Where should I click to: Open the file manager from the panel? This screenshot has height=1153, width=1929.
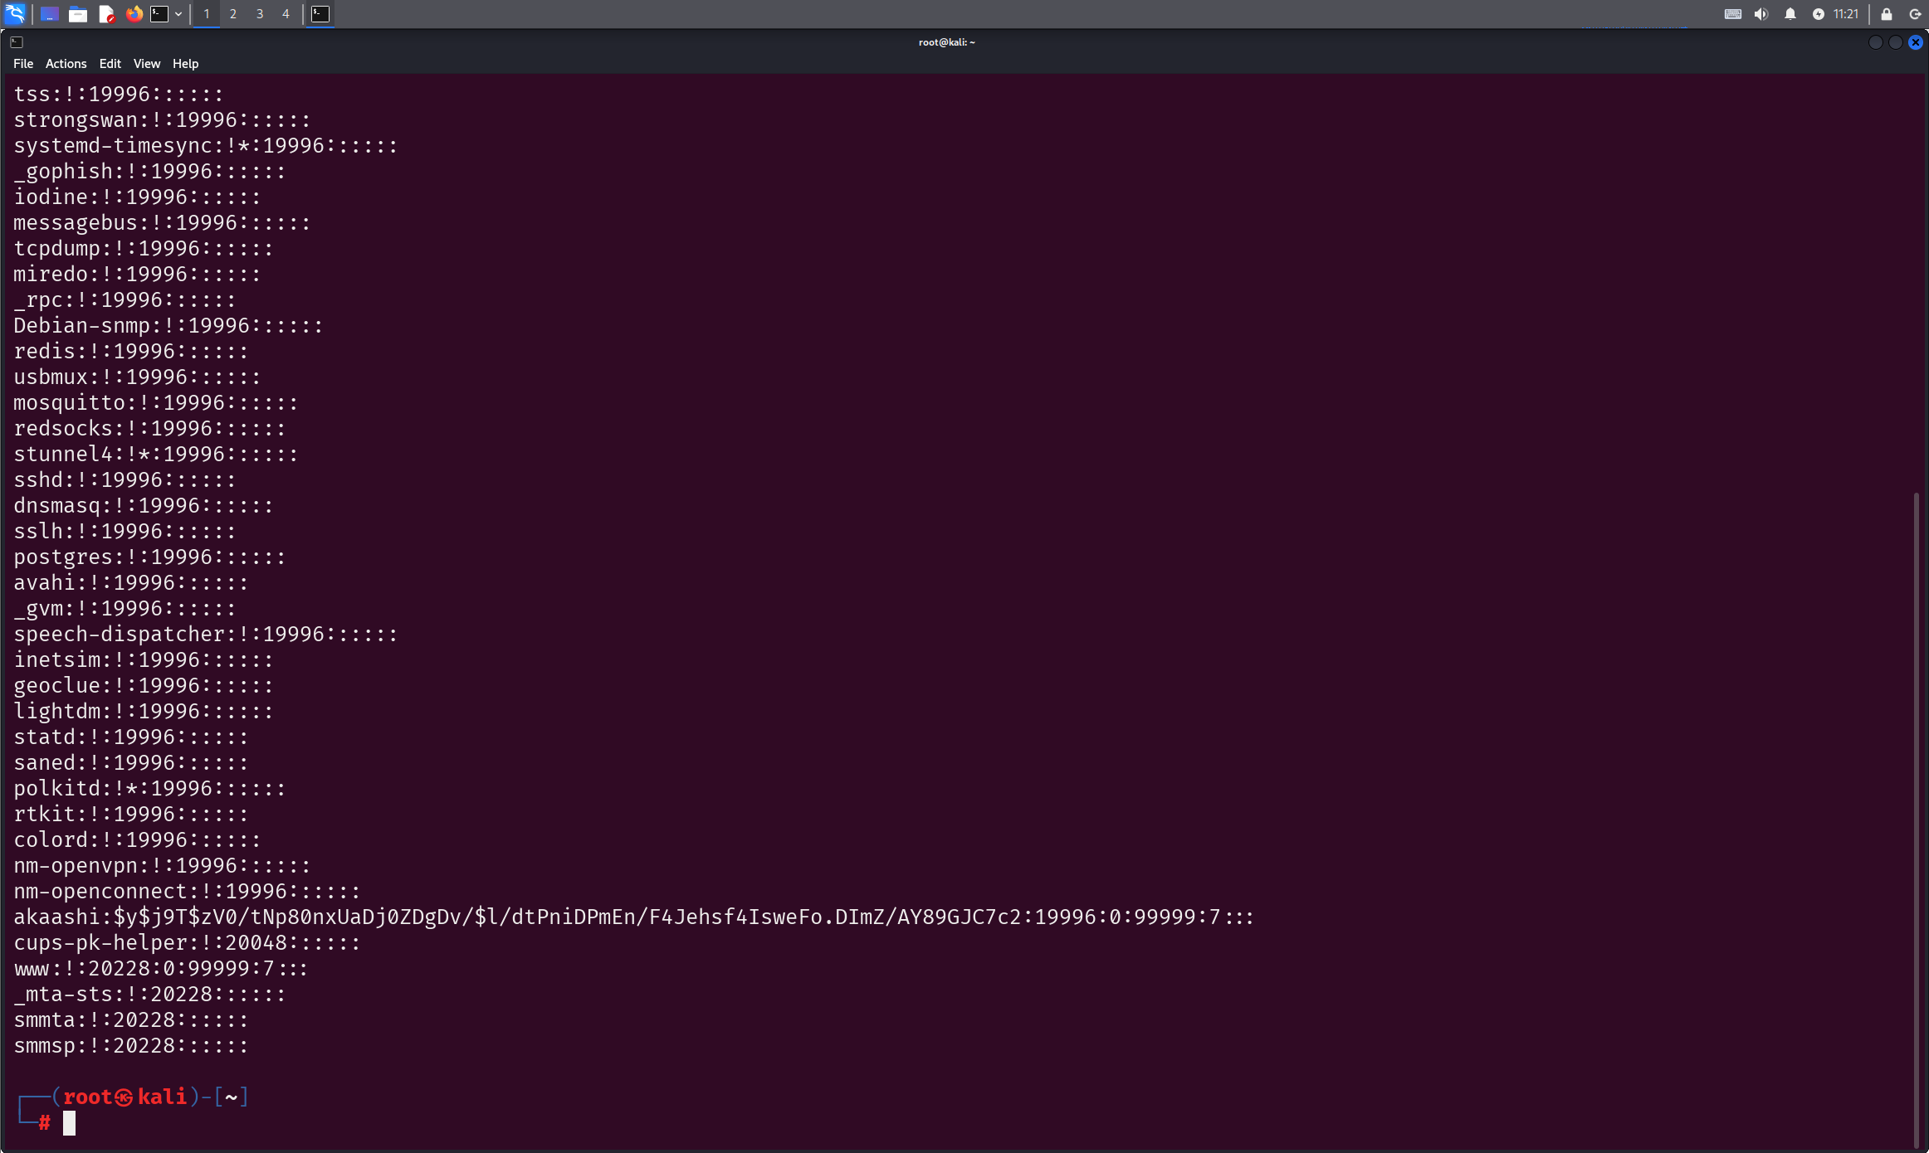78,14
